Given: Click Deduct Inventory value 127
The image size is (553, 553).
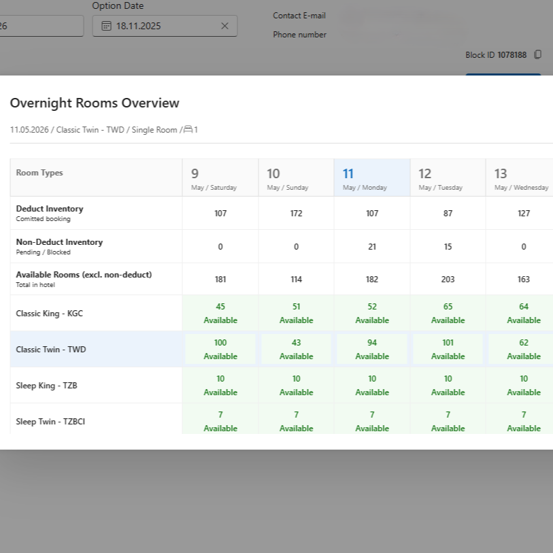Looking at the screenshot, I should coord(524,214).
